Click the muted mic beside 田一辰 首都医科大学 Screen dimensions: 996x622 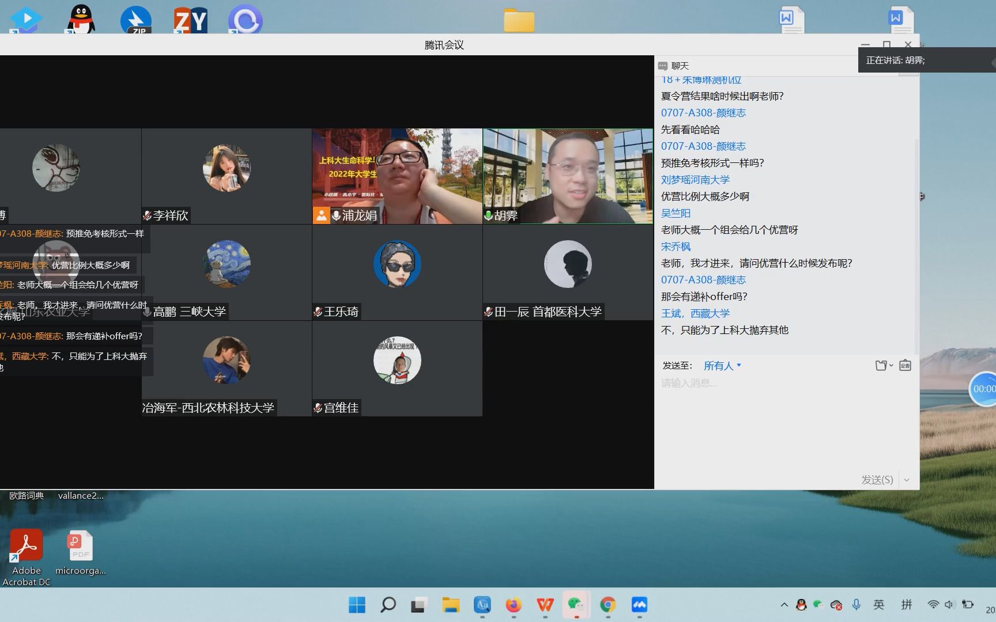488,312
